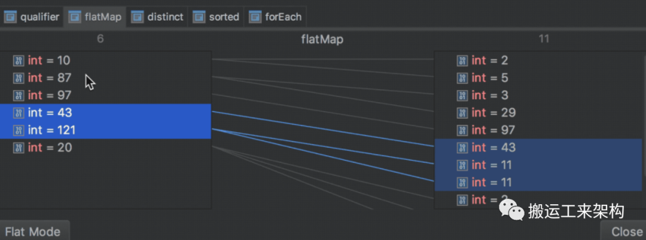Click the icon beside int = 29

click(462, 113)
